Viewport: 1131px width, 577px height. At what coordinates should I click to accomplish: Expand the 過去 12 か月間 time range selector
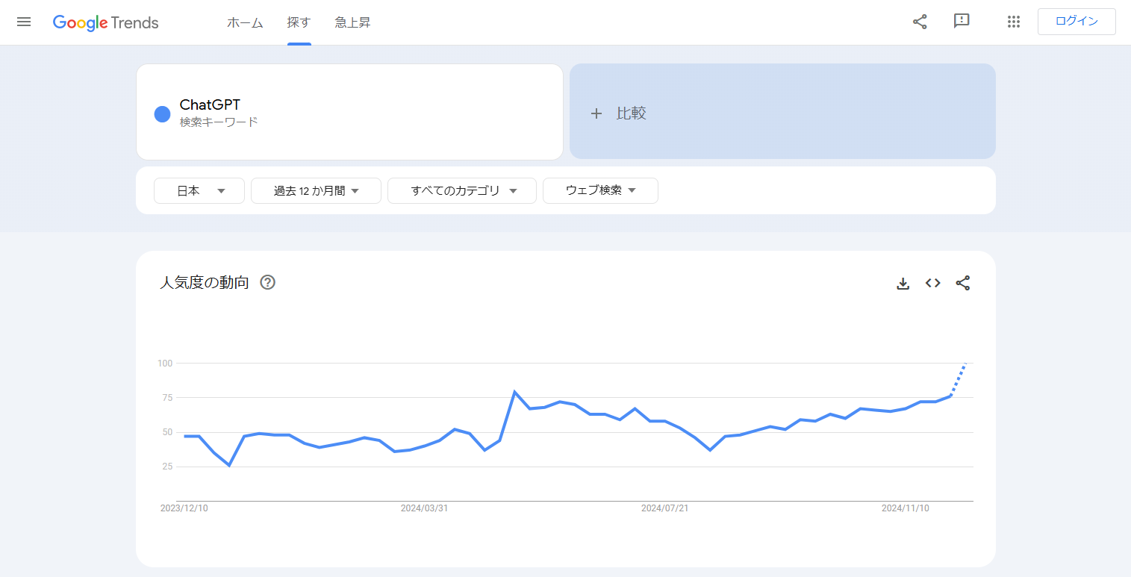pyautogui.click(x=315, y=190)
